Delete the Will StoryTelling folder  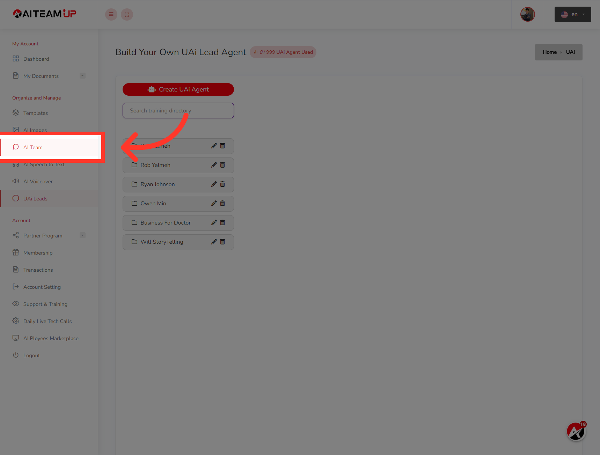pos(222,242)
